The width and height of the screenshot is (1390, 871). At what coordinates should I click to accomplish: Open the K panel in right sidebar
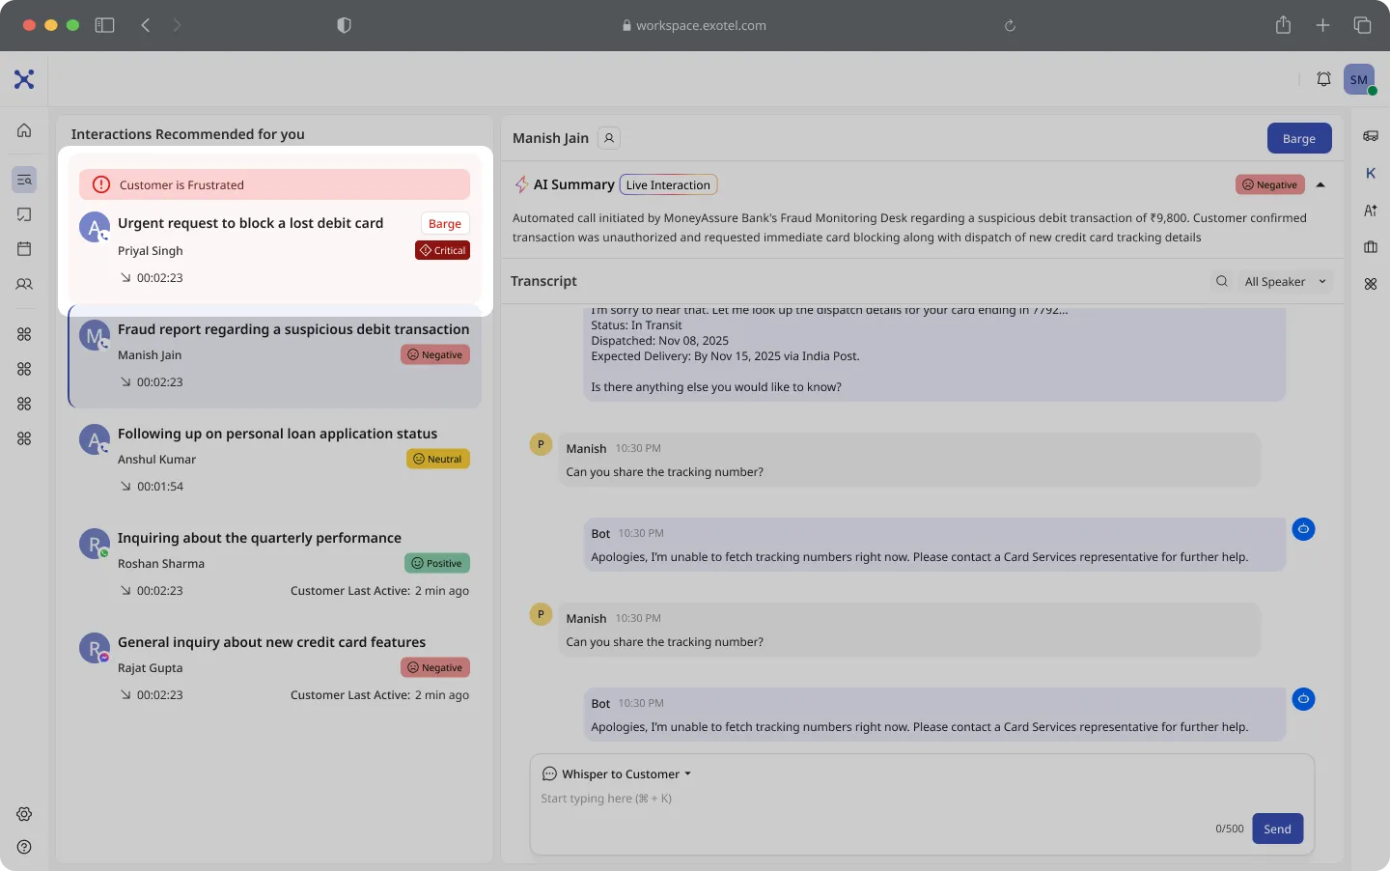(x=1371, y=173)
